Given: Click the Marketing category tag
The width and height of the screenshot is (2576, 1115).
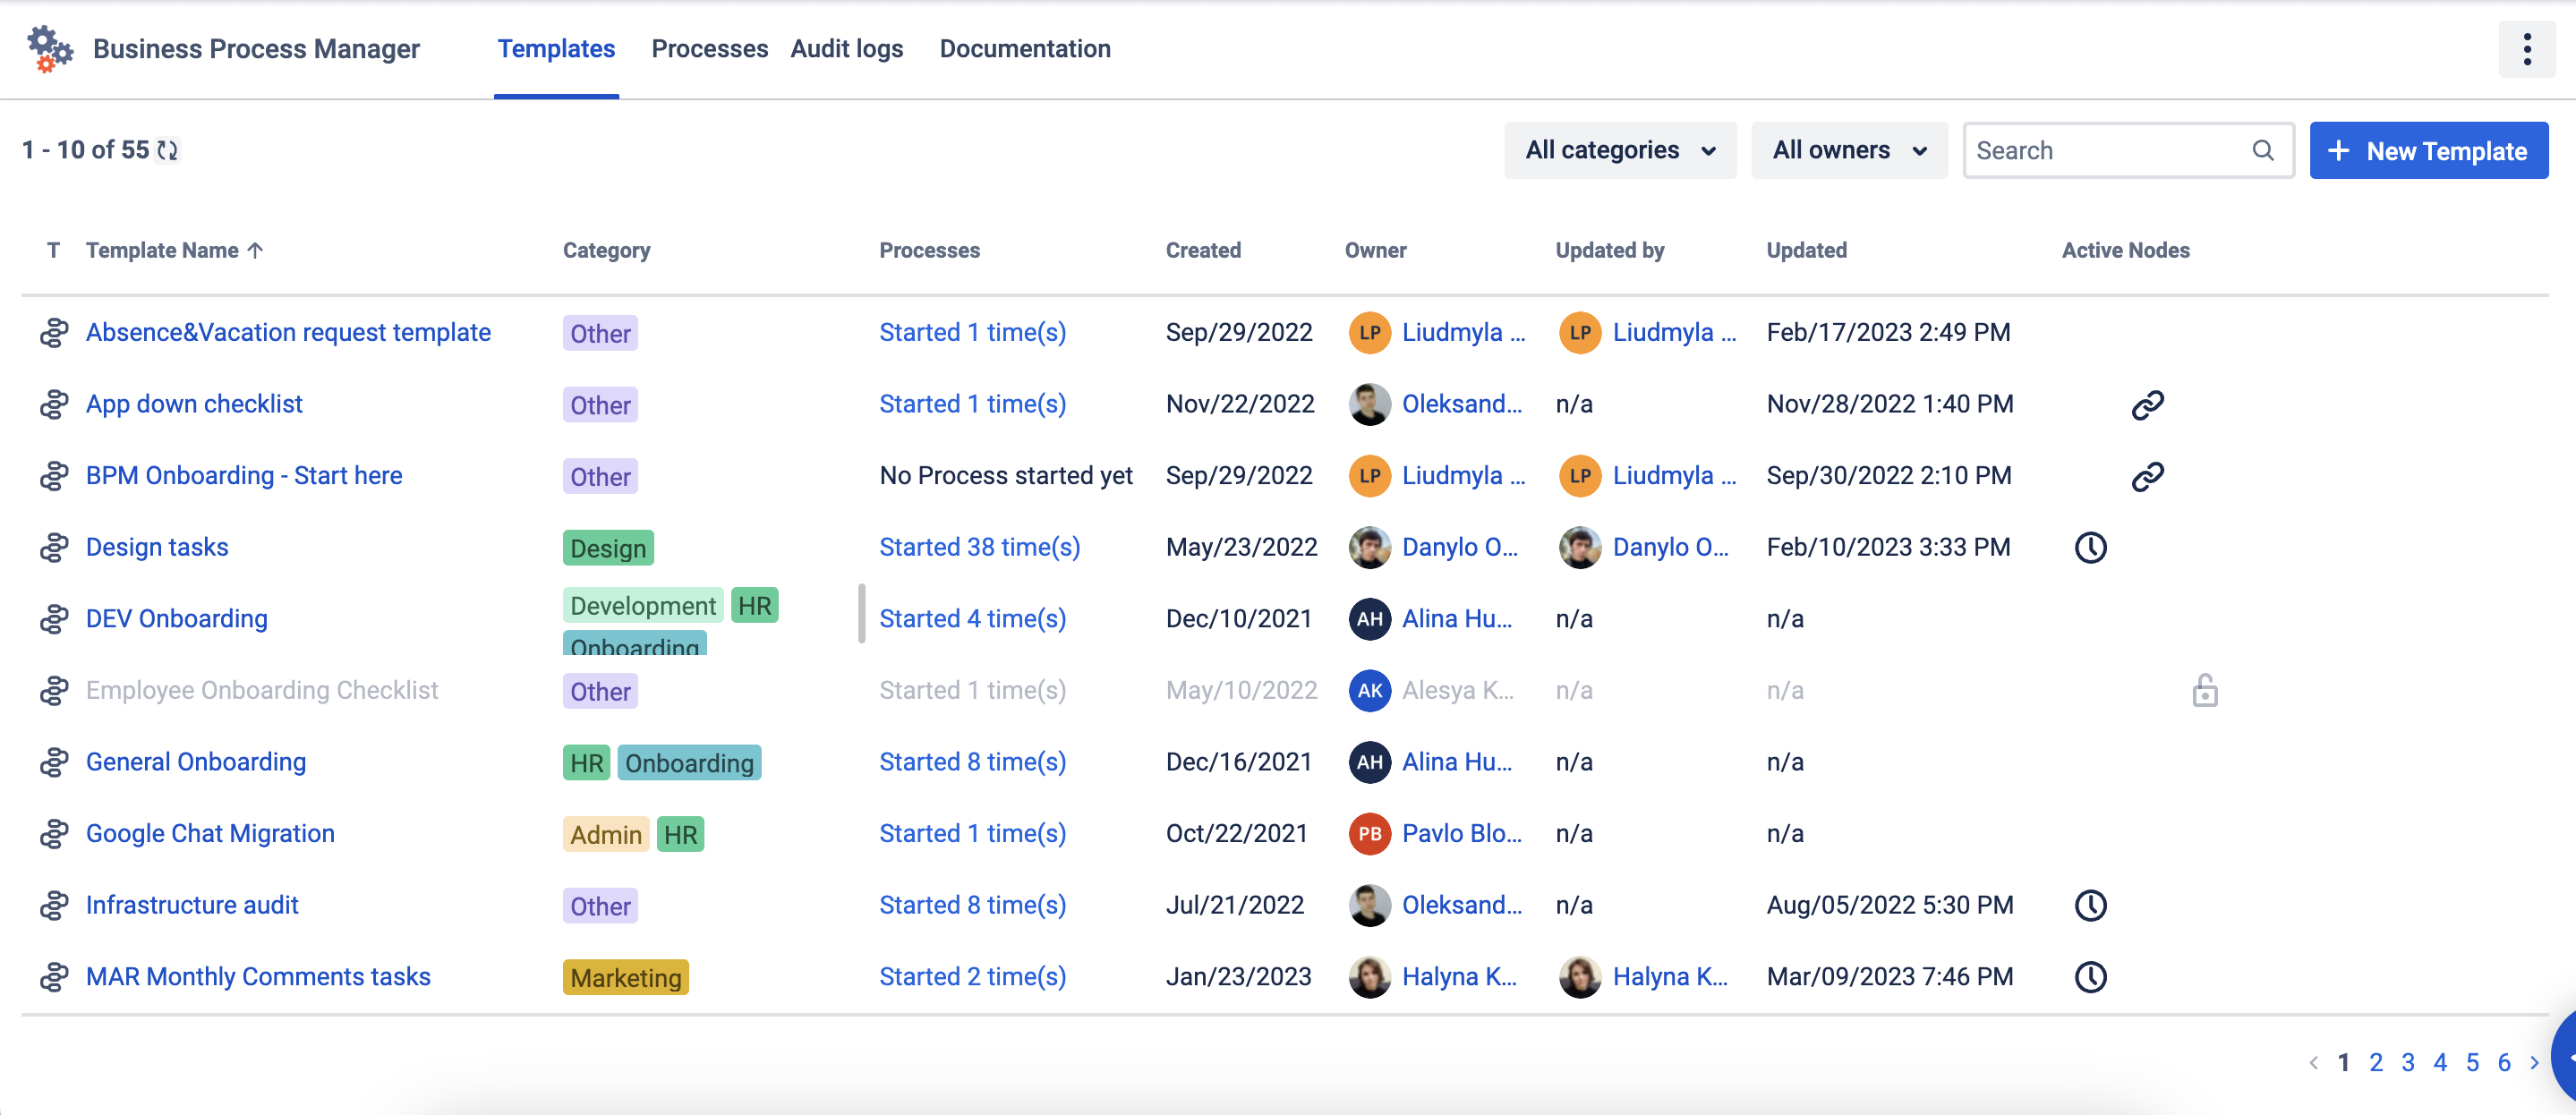Looking at the screenshot, I should pyautogui.click(x=625, y=978).
